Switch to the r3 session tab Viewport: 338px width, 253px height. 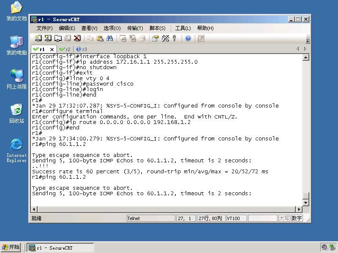(x=82, y=49)
